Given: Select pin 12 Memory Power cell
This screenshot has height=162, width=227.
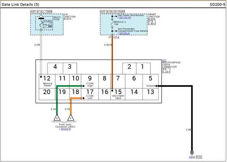Looking at the screenshot, I should pos(47,81).
